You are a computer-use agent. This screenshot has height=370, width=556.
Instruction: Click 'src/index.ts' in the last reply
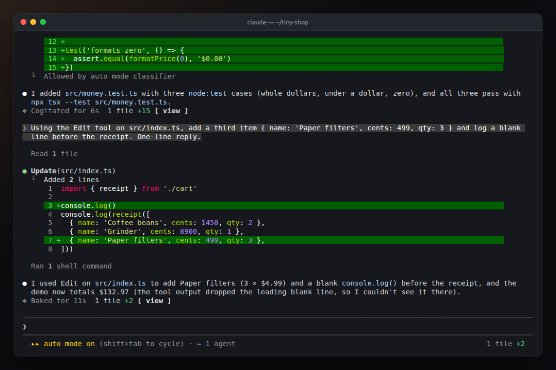(x=120, y=284)
